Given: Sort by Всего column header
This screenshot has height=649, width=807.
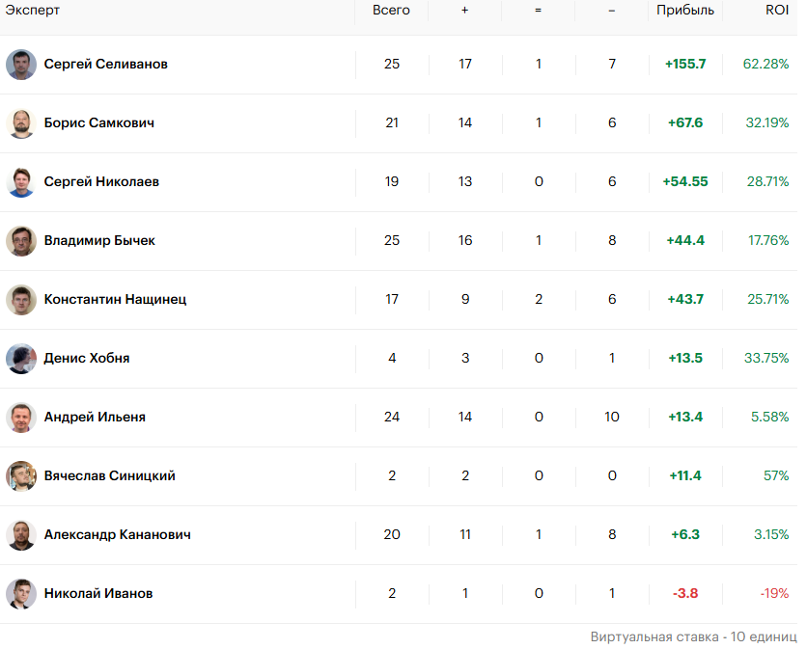Looking at the screenshot, I should pos(391,11).
